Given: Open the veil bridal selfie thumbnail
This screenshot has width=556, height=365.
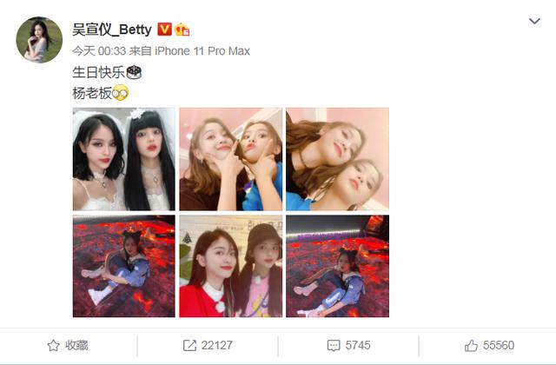Looking at the screenshot, I should click(x=123, y=159).
